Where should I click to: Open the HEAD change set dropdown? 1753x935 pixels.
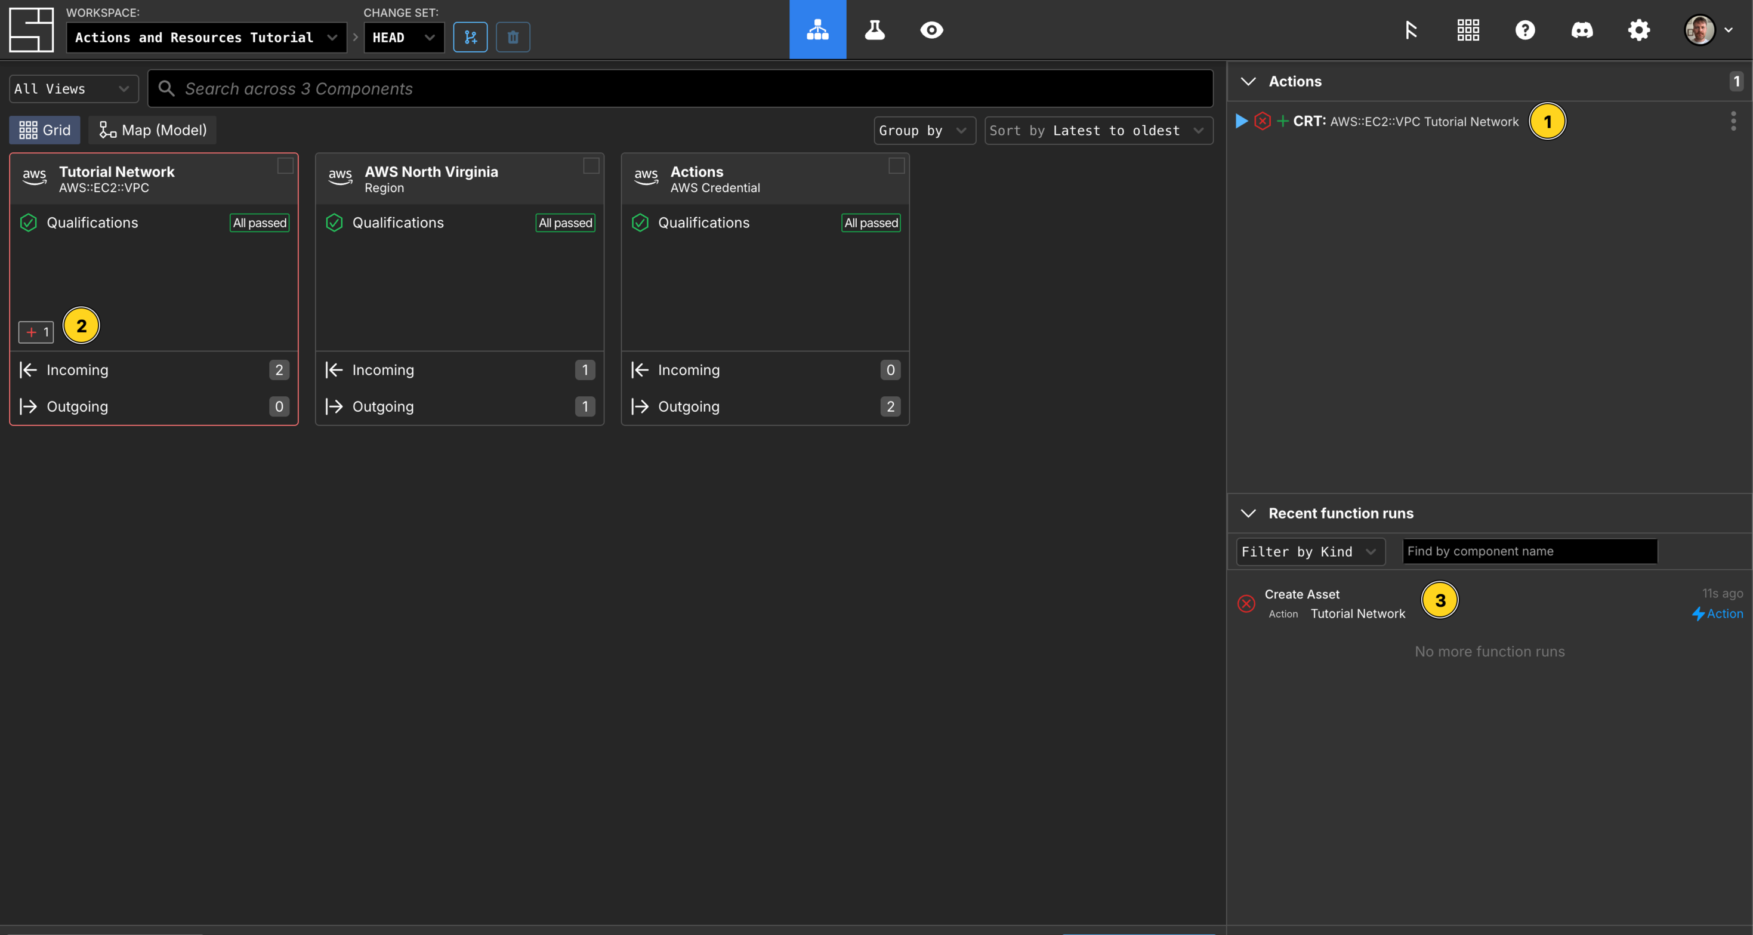[x=403, y=38]
